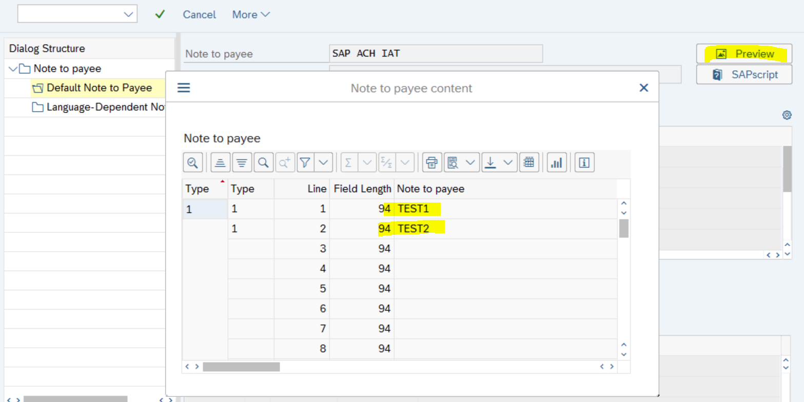Click the dialog table vertical scrollbar thumb

click(624, 229)
